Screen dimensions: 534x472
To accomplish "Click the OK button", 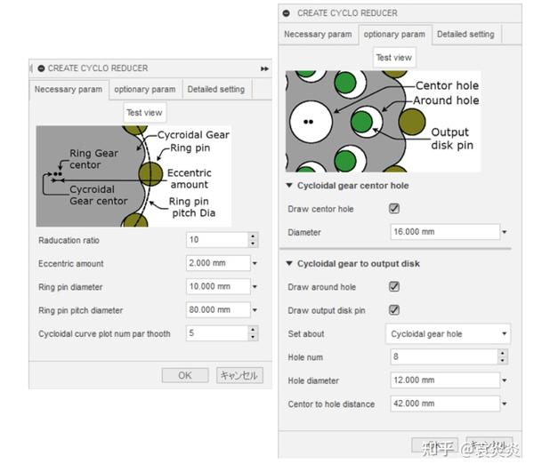I will tap(185, 375).
